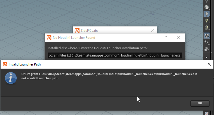Viewport: 214px width, 115px height.
Task: Click the pane collapse arrow beside the toolbar
Action: [211, 53]
